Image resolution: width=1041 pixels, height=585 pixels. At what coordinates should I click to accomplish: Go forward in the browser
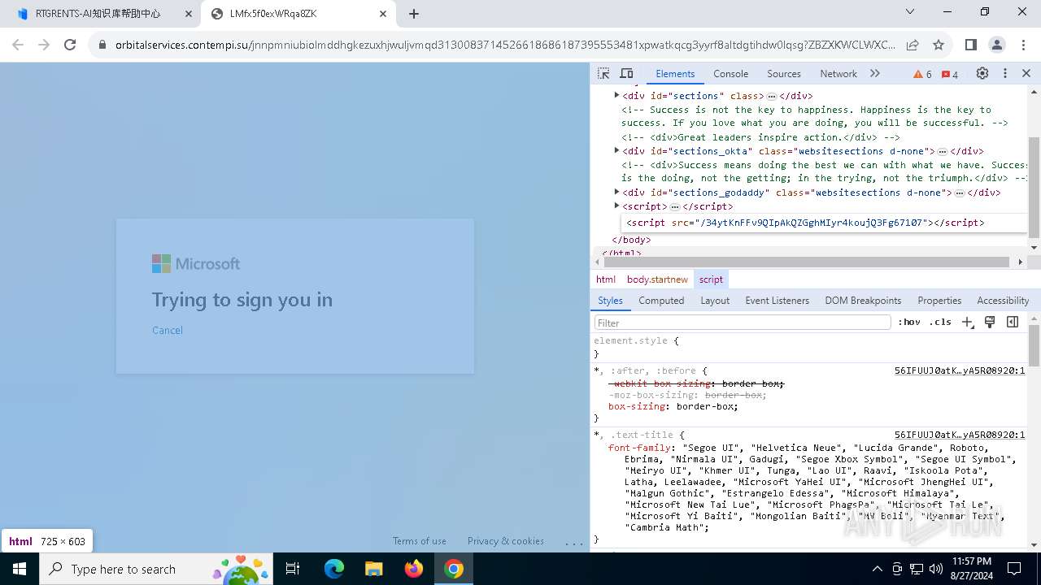coord(44,45)
